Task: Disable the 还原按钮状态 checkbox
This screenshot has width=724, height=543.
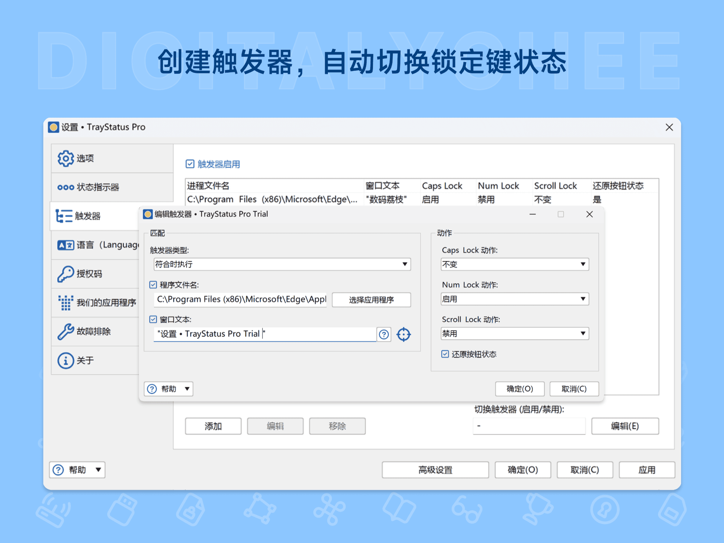Action: [x=445, y=354]
